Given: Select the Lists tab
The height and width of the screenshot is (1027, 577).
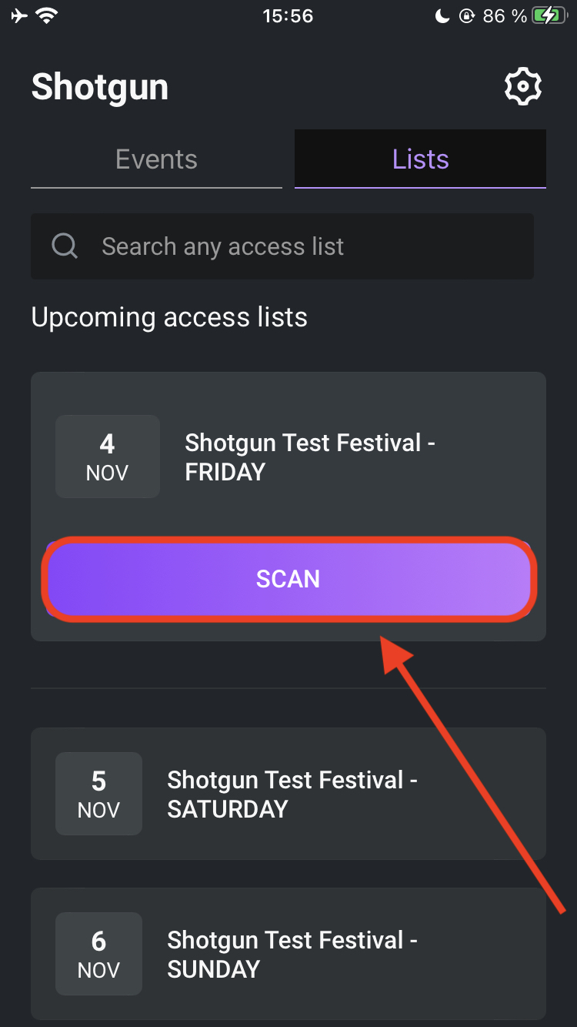Looking at the screenshot, I should (420, 159).
